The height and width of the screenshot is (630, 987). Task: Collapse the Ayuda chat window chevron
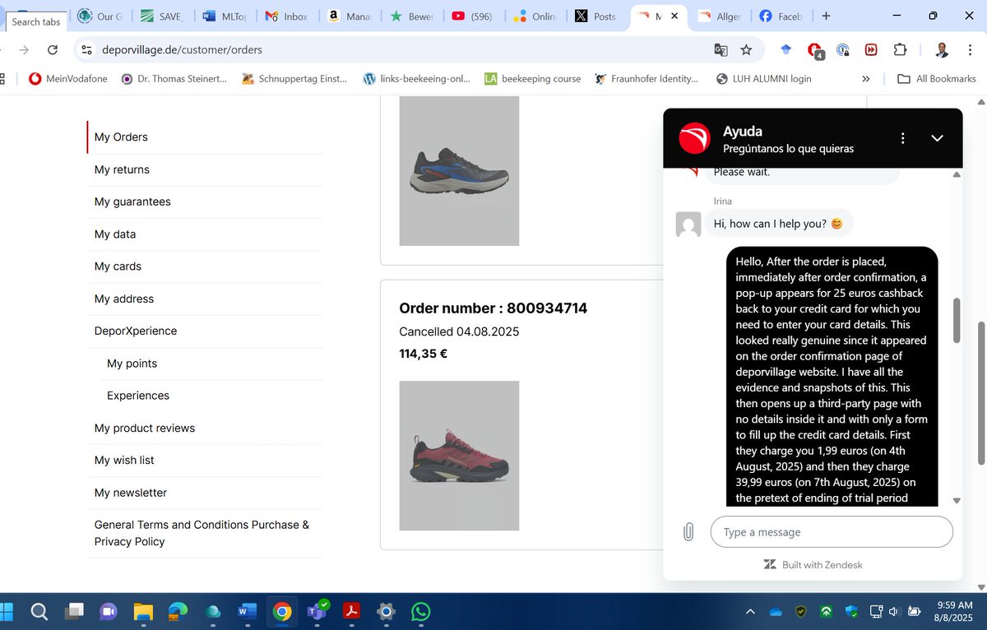pyautogui.click(x=937, y=138)
